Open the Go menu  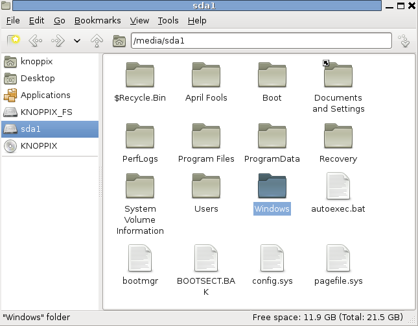pyautogui.click(x=60, y=21)
